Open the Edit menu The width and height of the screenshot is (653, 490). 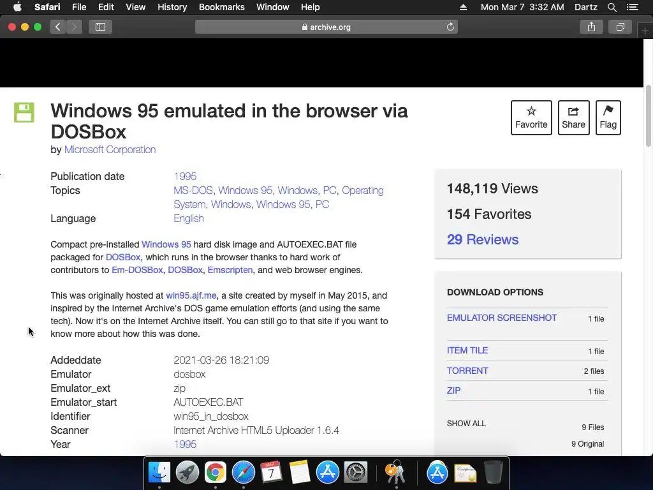106,7
